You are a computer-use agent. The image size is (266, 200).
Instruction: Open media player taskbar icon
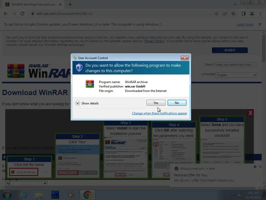coord(71,195)
